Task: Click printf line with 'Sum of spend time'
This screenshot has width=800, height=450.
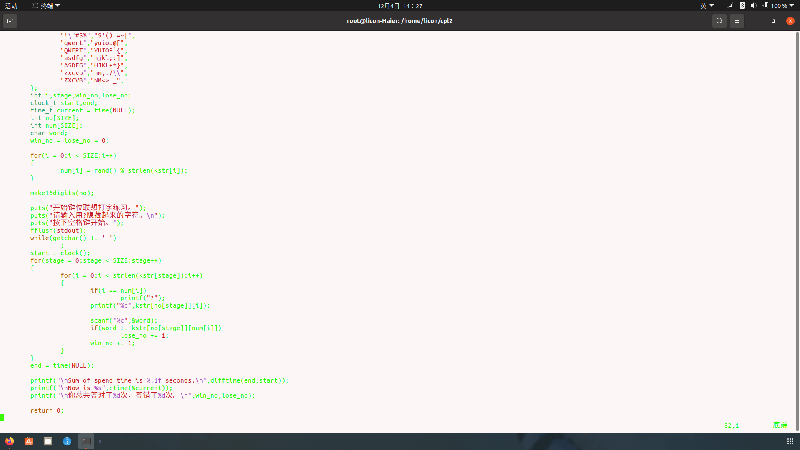Action: pos(160,380)
